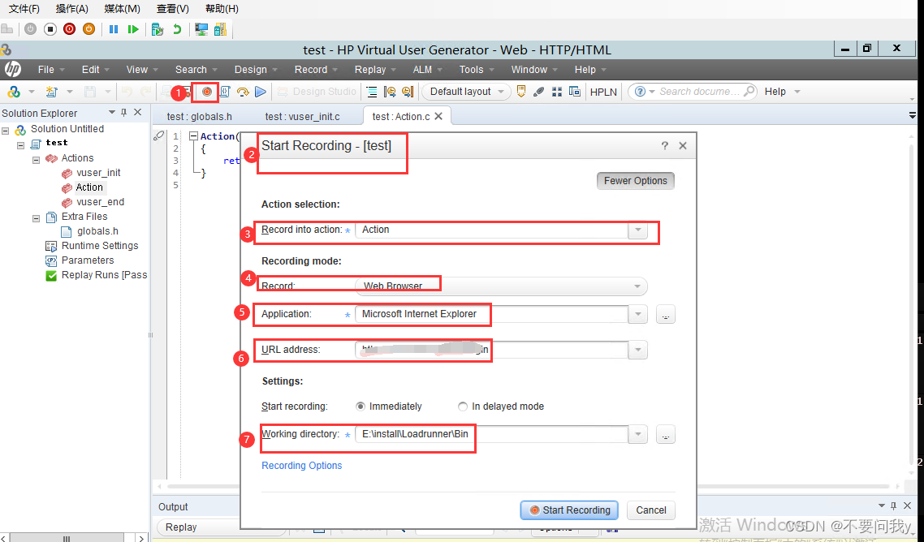This screenshot has height=542, width=924.
Task: Select Runtime Settings in Solution Explorer
Action: [100, 246]
